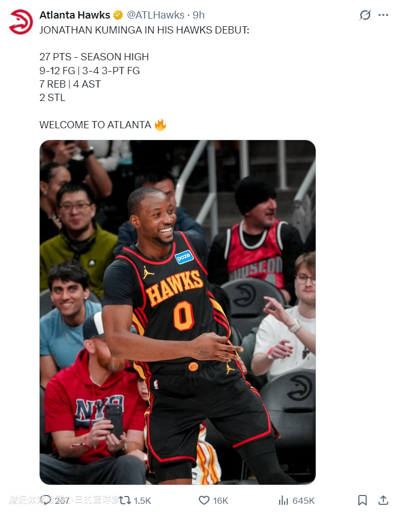
Task: Click the fire emoji after WELCOME TO ATLANTA
Action: [160, 125]
